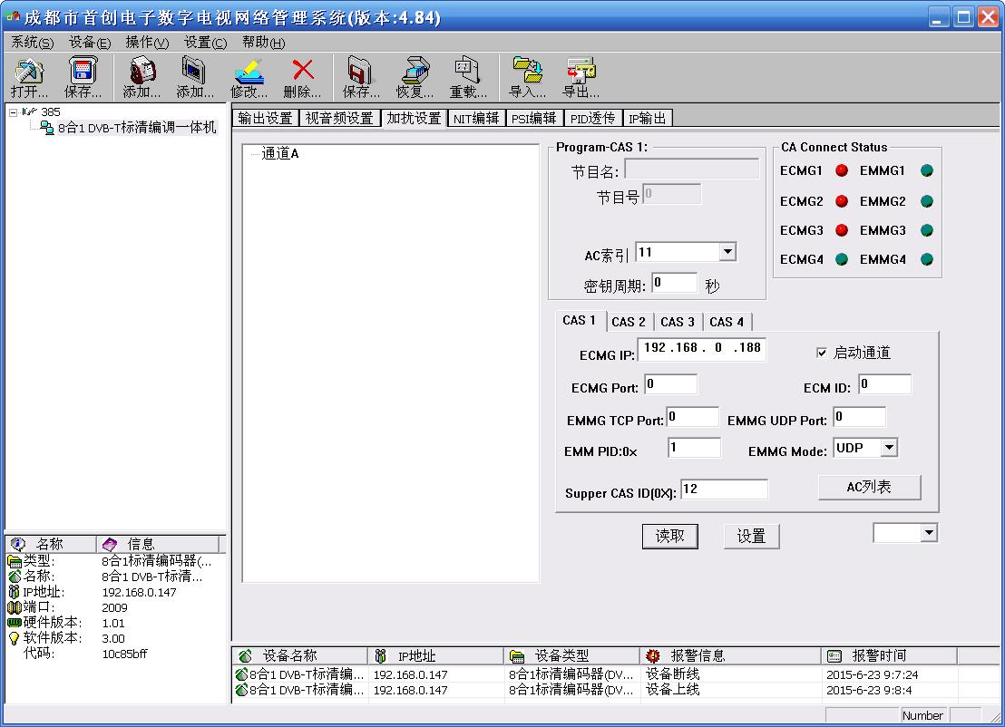Viewport: 1005px width, 727px height.
Task: Click the 2015-6-23 9:7:24 timestamp
Action: coord(872,674)
